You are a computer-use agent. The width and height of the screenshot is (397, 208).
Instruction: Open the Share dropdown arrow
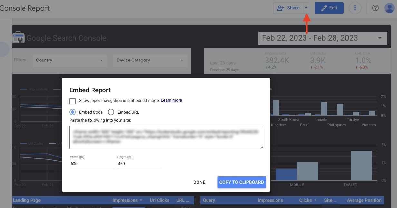[x=306, y=8]
